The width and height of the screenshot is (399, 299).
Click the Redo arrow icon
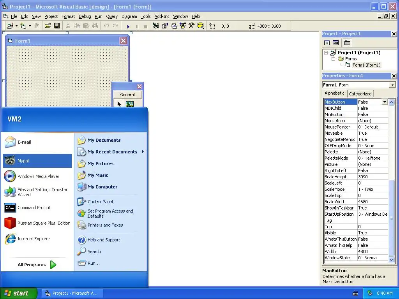[115, 26]
